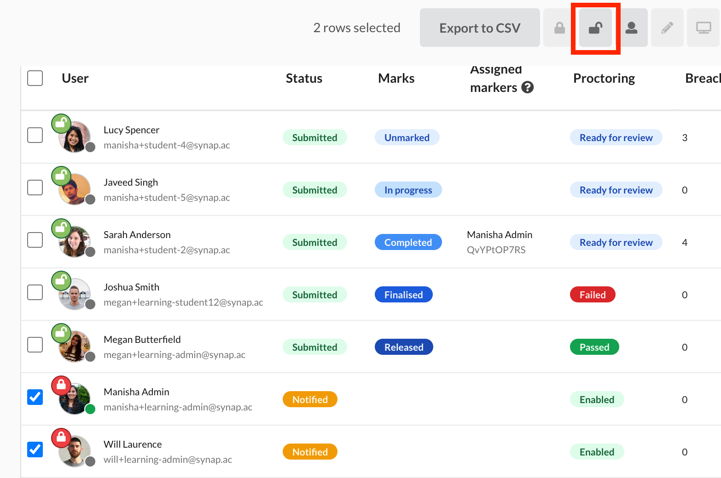Click Megan Butterfield's avatar photo
The width and height of the screenshot is (721, 478).
(75, 346)
